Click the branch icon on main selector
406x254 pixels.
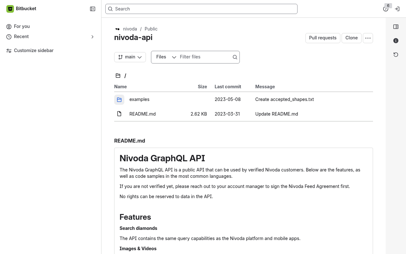pos(121,57)
